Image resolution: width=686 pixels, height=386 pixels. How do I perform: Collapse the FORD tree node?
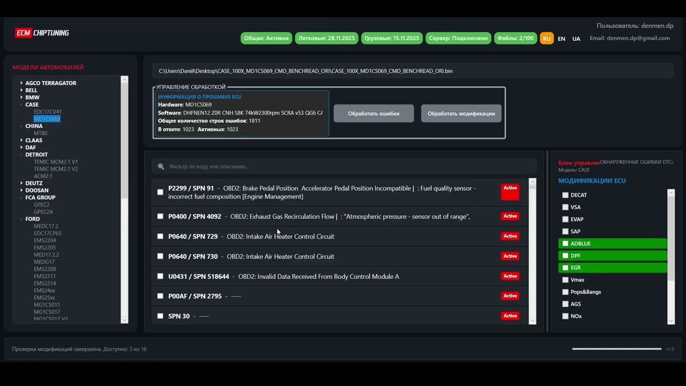pos(21,219)
